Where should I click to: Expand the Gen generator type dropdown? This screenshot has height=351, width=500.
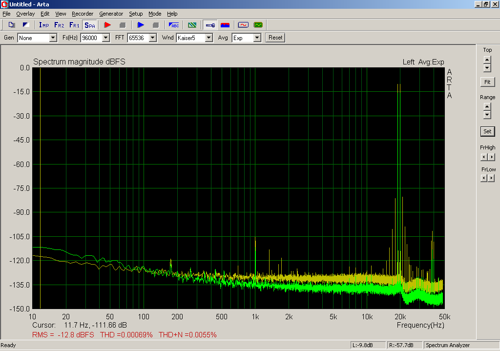pos(53,38)
